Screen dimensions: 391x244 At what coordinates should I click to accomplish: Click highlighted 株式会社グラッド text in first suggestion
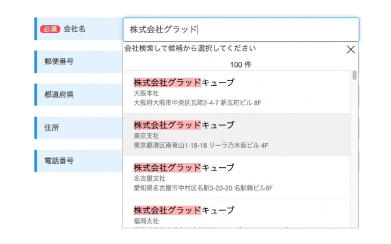pyautogui.click(x=167, y=83)
